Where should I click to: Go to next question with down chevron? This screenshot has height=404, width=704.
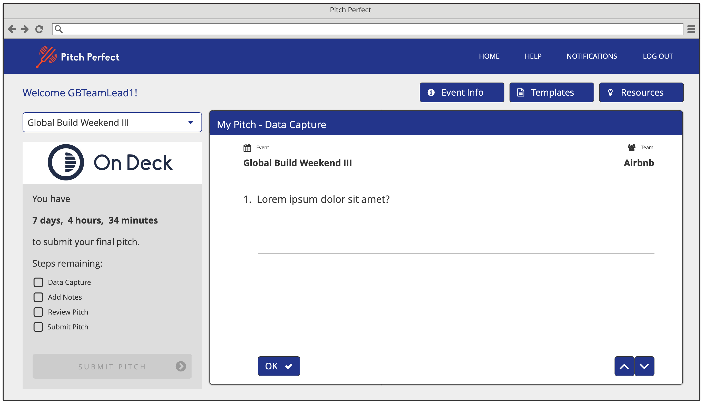coord(644,366)
